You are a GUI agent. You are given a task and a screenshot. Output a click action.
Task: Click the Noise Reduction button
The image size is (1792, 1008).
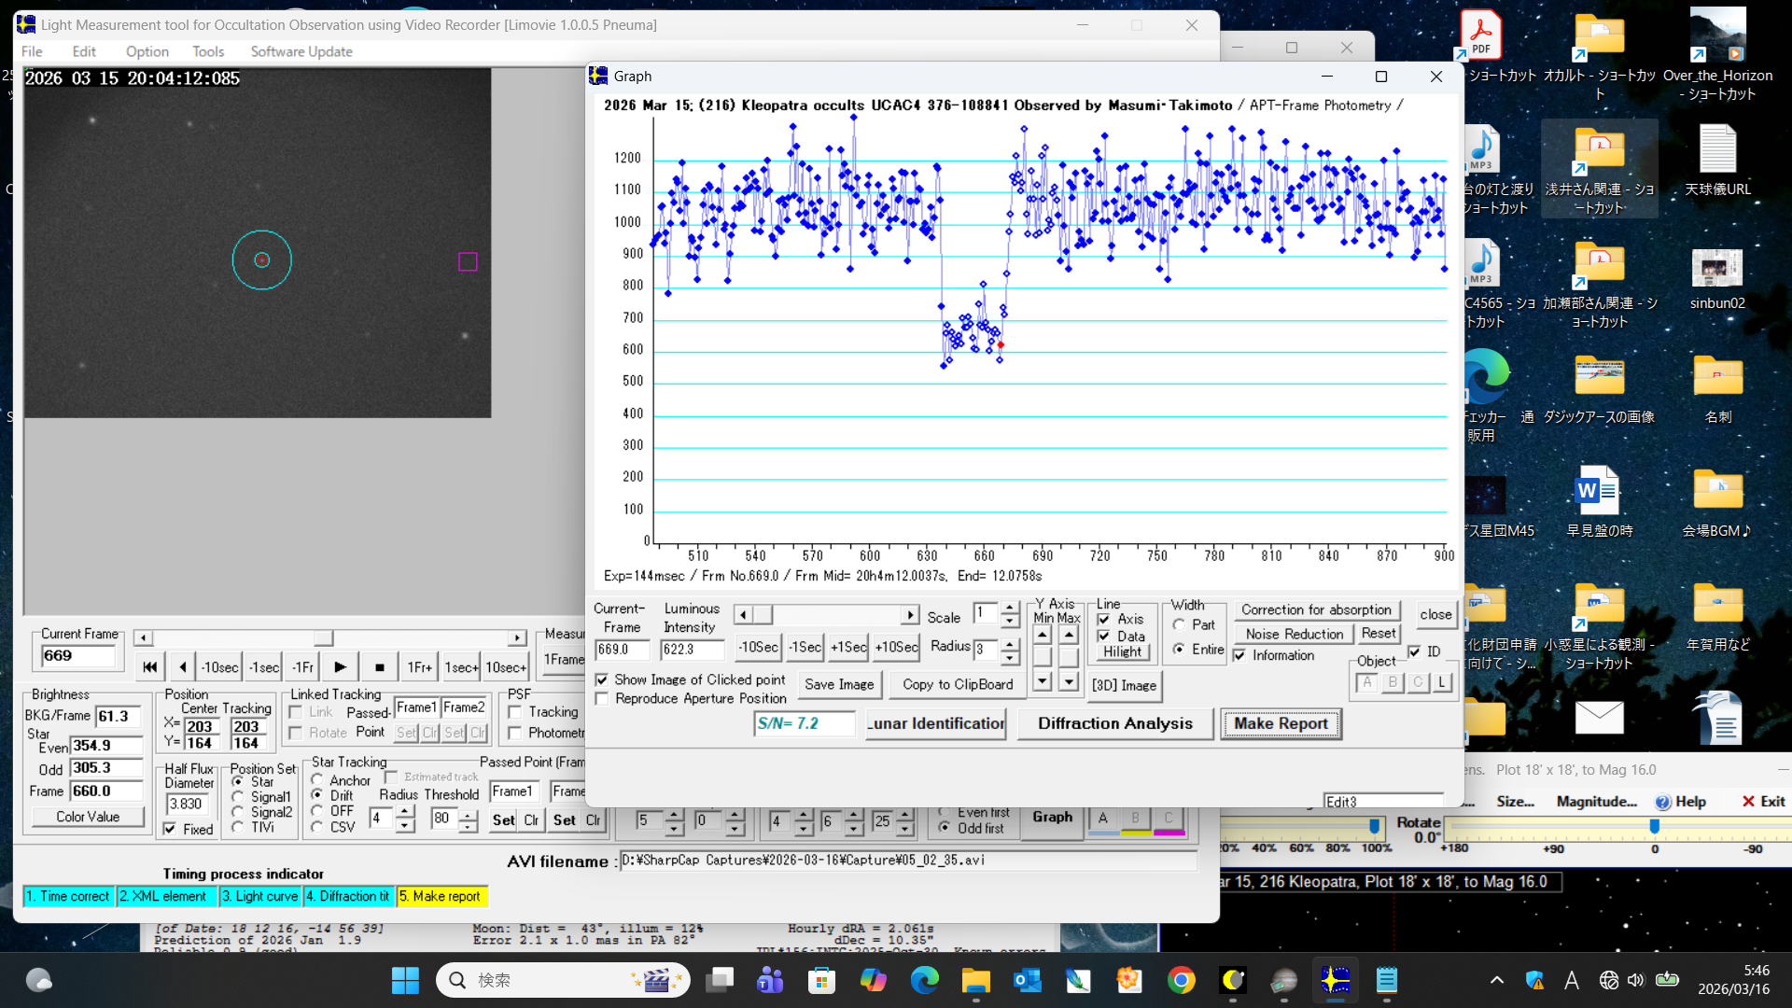1294,634
